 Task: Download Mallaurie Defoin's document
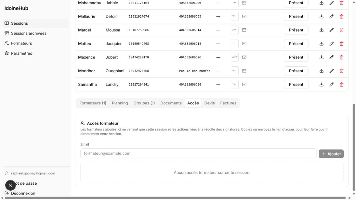point(322,16)
